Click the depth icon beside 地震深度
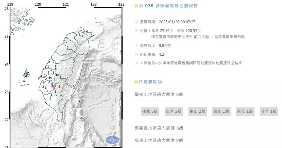282x148 pixels. pos(136,46)
